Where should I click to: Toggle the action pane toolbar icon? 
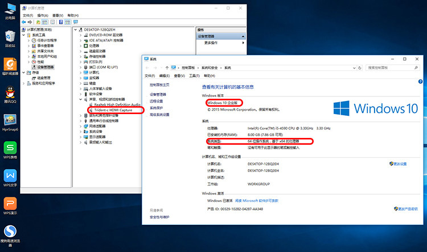point(68,22)
